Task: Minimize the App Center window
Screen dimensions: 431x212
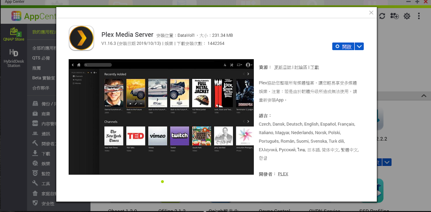Action: coord(409,2)
